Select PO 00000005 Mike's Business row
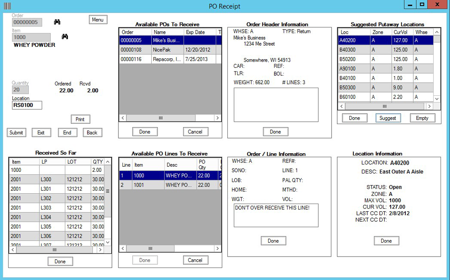The width and height of the screenshot is (450, 280). [170, 40]
